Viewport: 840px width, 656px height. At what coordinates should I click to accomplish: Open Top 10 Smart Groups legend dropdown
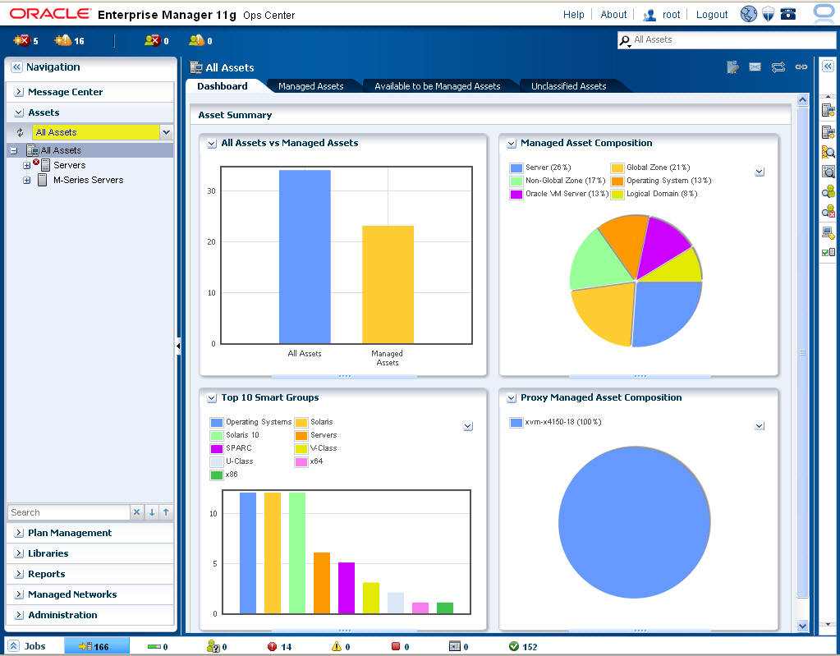click(468, 426)
